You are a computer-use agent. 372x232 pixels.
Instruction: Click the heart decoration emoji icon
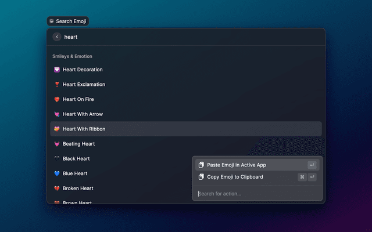57,70
